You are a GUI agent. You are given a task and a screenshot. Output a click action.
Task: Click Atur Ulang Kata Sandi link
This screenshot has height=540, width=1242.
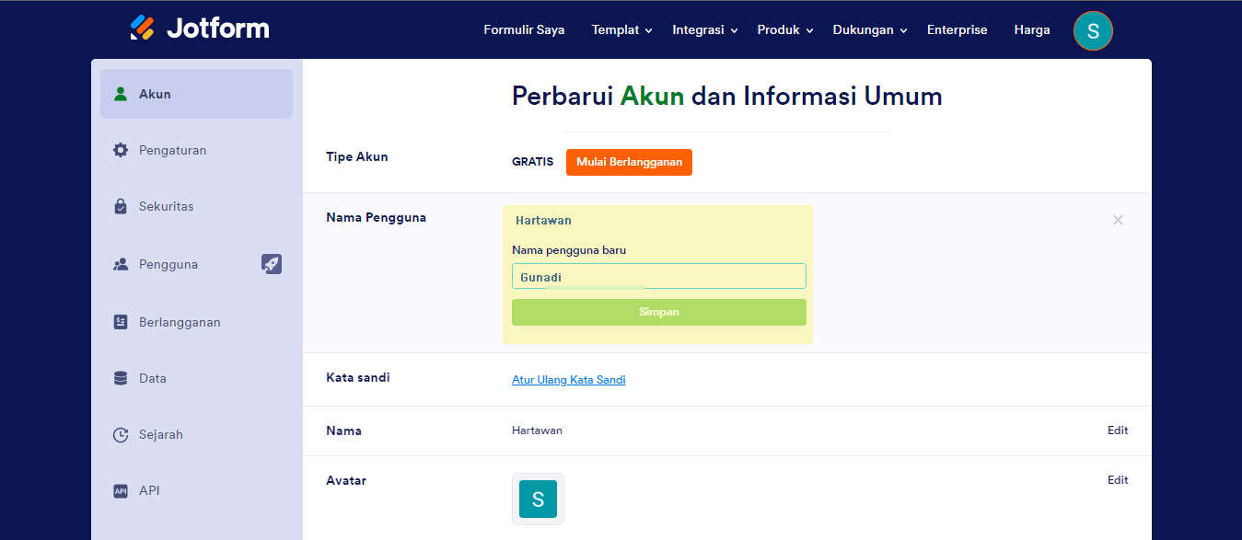[x=569, y=380]
